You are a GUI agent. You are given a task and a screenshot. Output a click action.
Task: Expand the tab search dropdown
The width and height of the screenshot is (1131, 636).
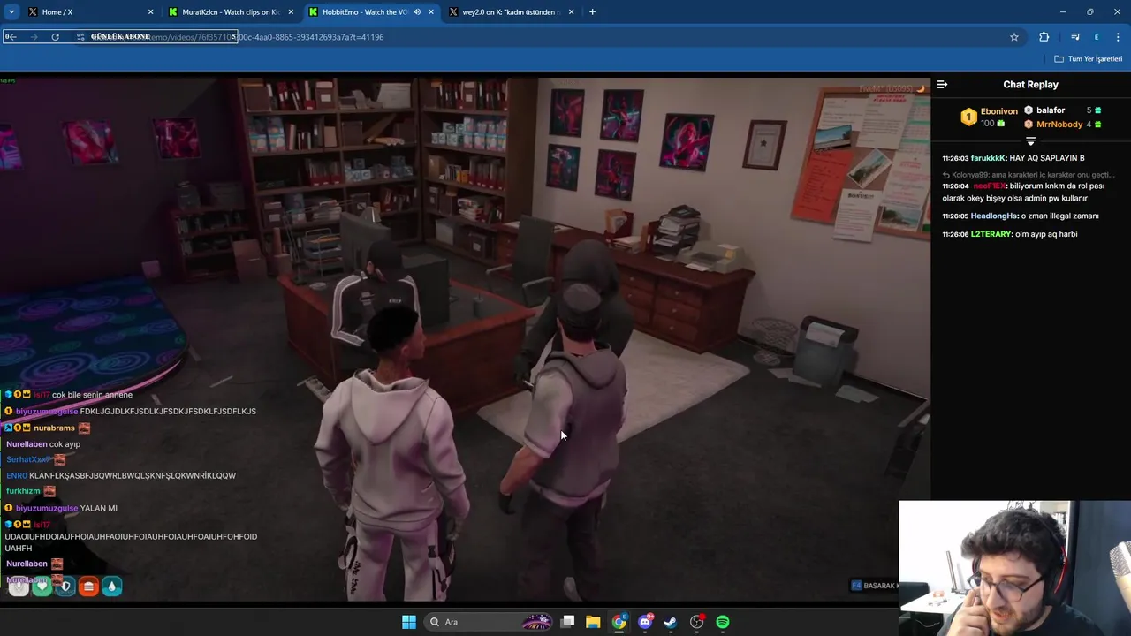[x=11, y=12]
